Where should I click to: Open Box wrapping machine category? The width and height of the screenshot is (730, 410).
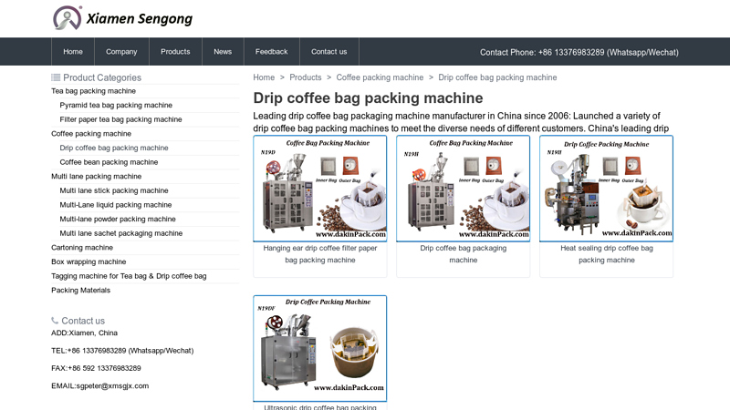89,261
